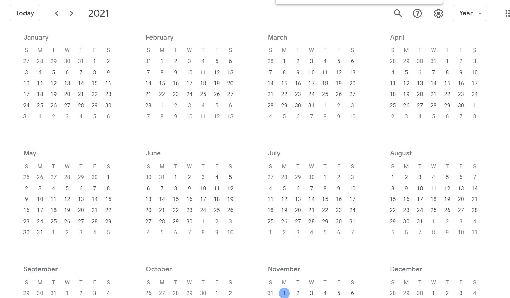Select February 14 in the calendar
The width and height of the screenshot is (510, 298).
(148, 83)
